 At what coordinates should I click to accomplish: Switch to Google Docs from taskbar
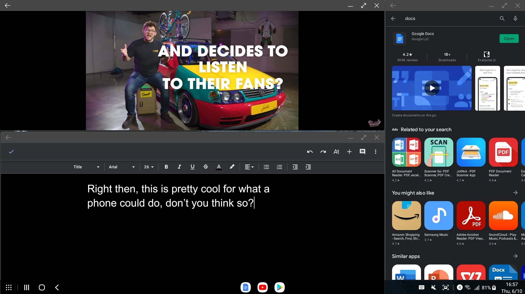(245, 287)
